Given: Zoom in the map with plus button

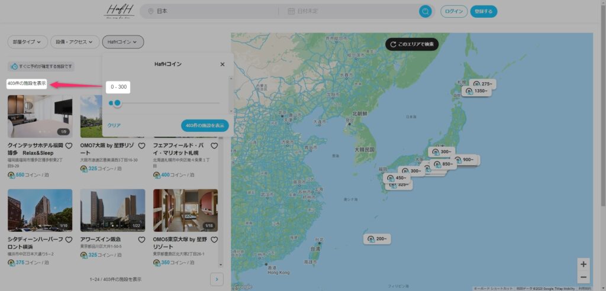Looking at the screenshot, I should coord(583,264).
